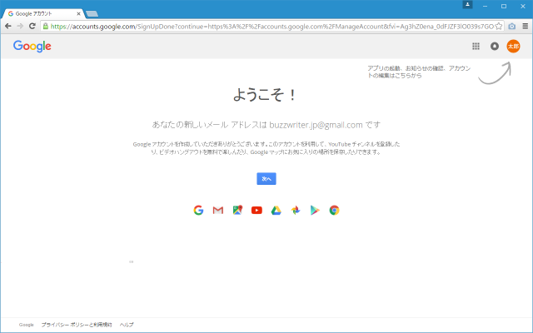Reload the page with the refresh button

[32, 26]
